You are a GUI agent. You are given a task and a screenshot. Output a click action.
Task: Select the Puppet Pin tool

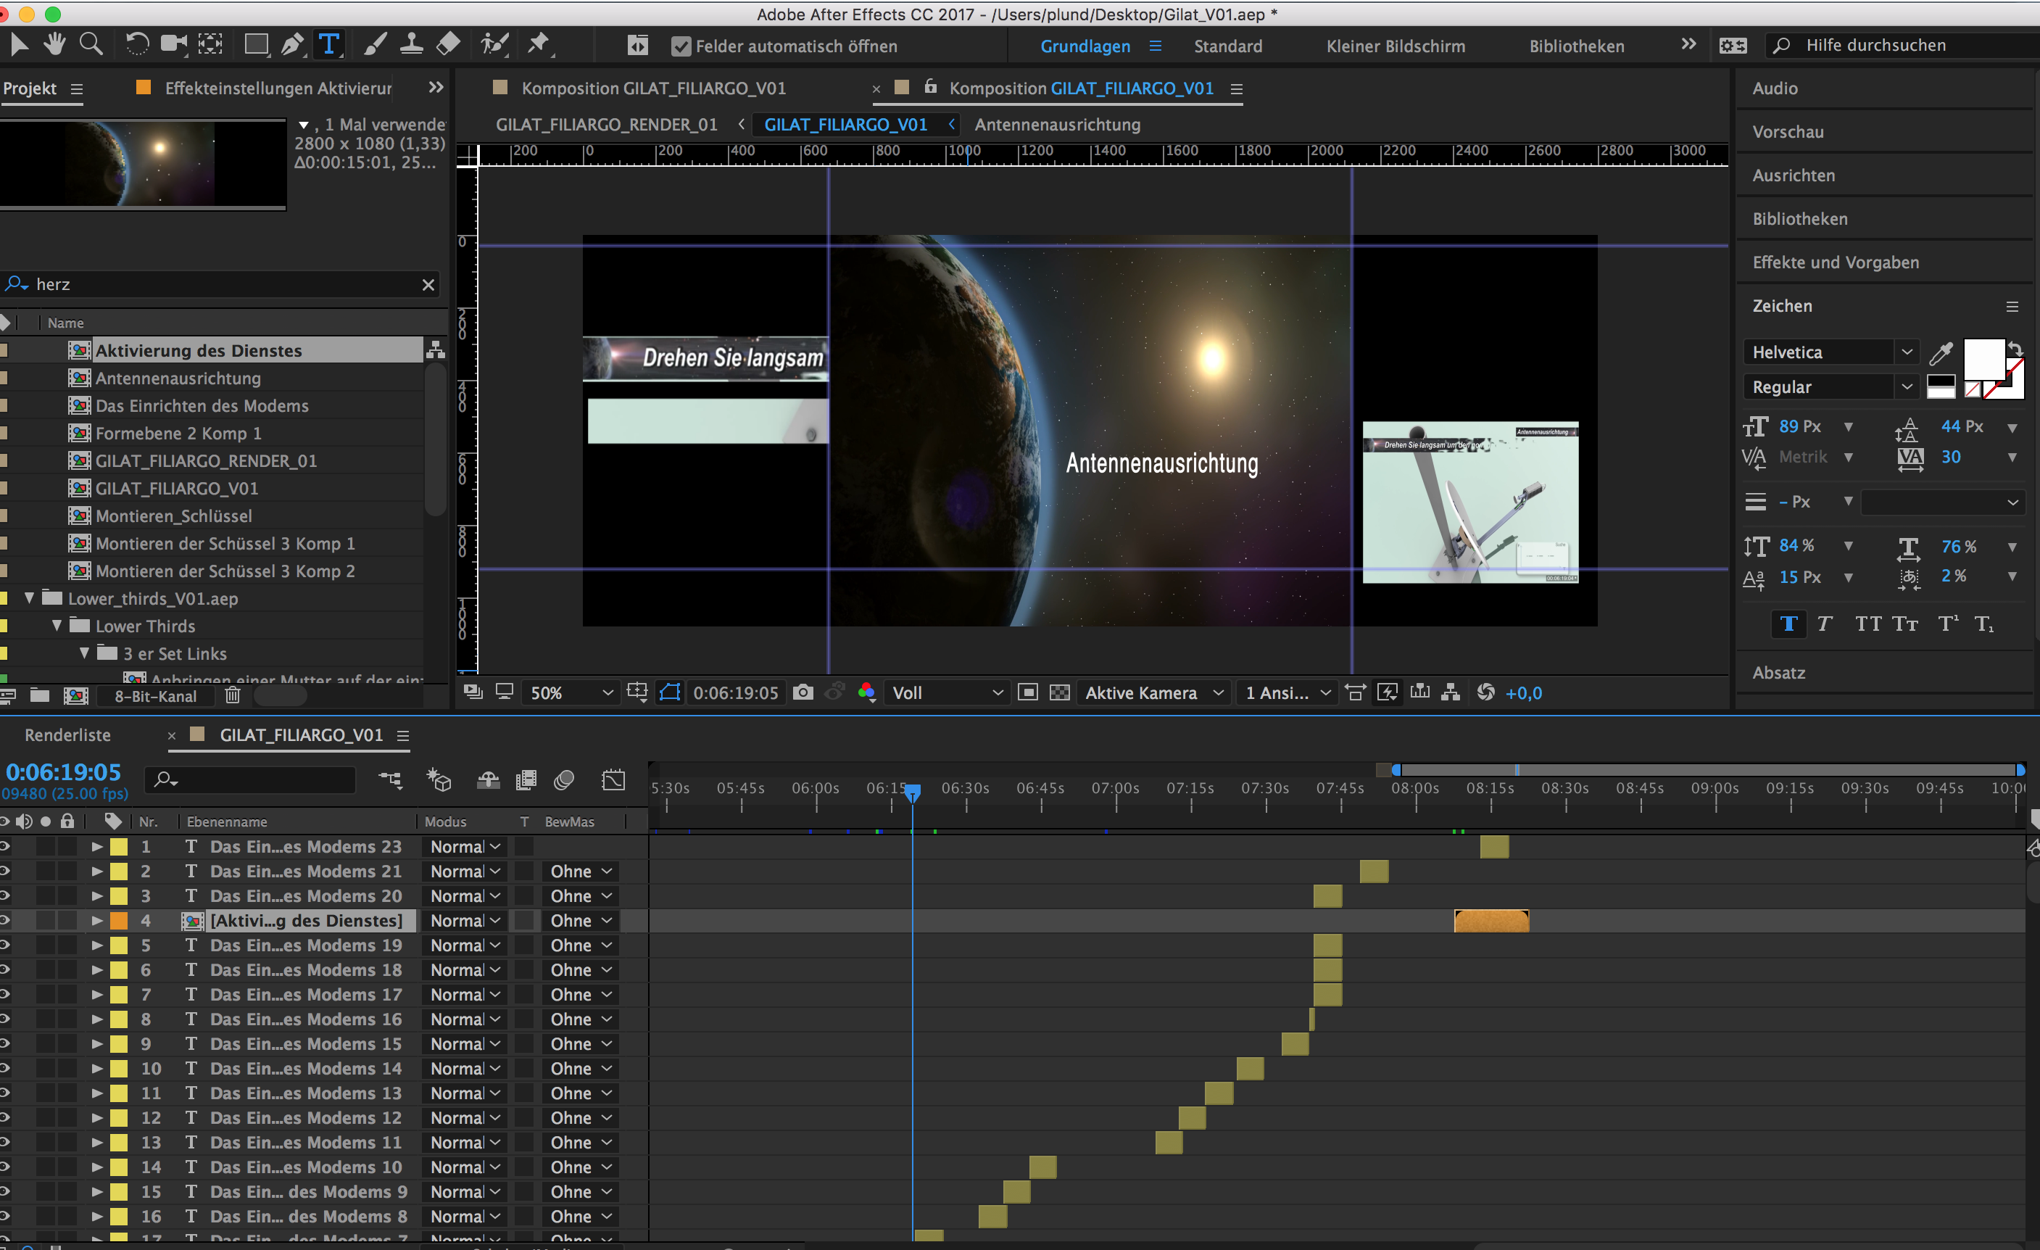[x=539, y=44]
